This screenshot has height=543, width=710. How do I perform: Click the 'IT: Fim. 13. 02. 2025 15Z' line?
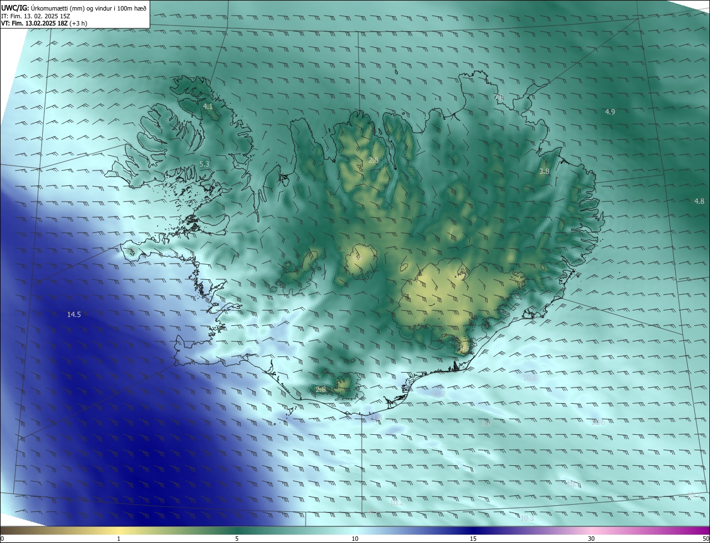(36, 16)
